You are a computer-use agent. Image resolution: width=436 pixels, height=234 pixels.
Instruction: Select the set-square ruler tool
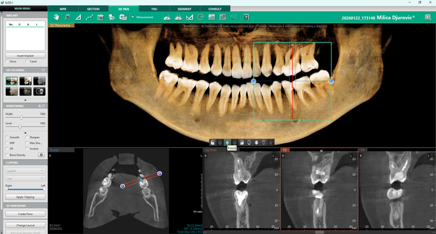[189, 17]
